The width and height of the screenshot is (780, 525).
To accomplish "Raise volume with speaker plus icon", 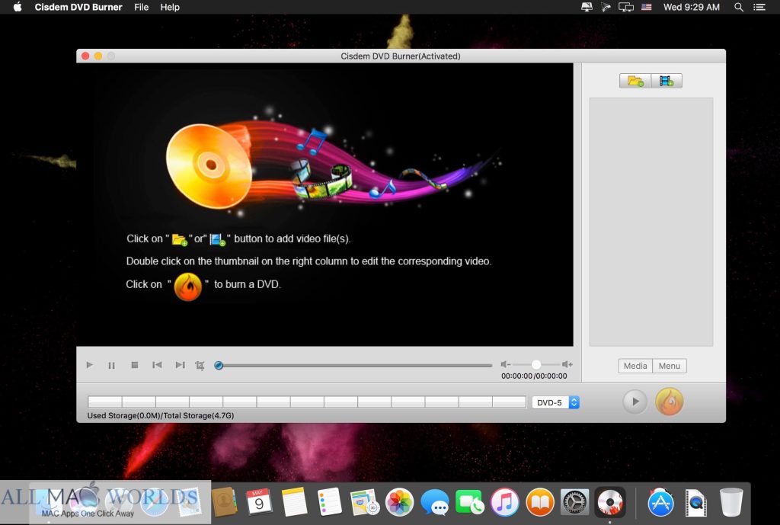I will click(x=567, y=364).
